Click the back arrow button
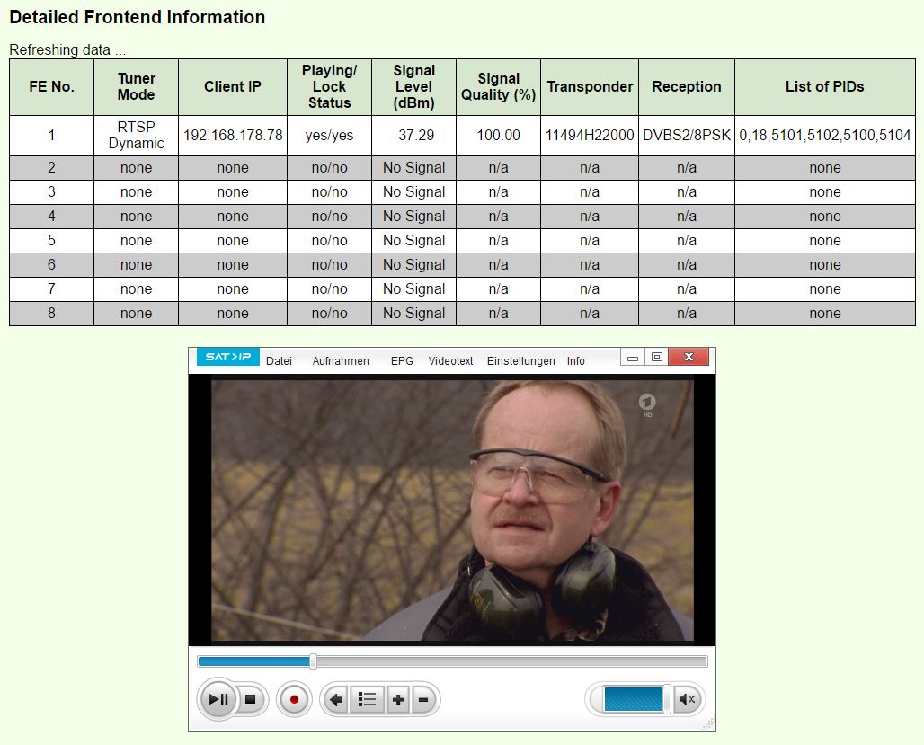924x745 pixels. coord(336,699)
